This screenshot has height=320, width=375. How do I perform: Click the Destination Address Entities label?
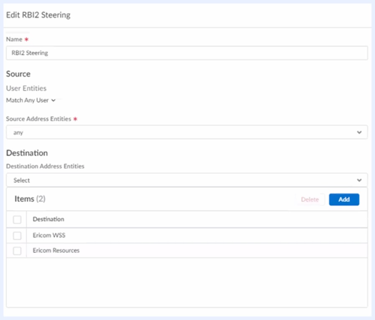click(x=45, y=166)
